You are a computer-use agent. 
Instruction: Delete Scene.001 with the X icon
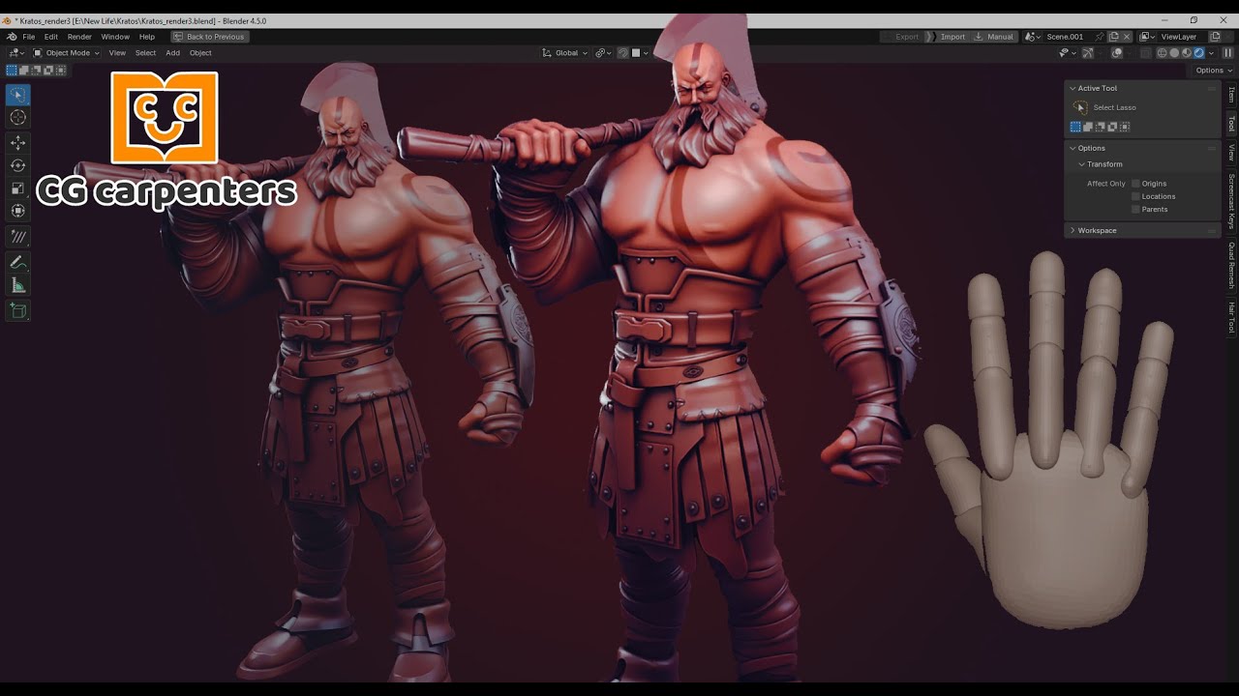pyautogui.click(x=1127, y=37)
